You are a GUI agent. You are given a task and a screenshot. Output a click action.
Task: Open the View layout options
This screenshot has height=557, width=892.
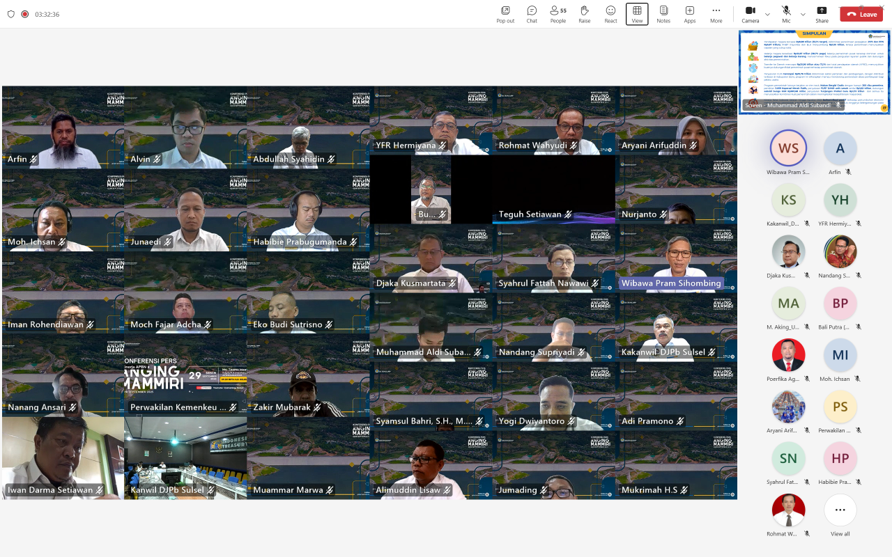637,14
